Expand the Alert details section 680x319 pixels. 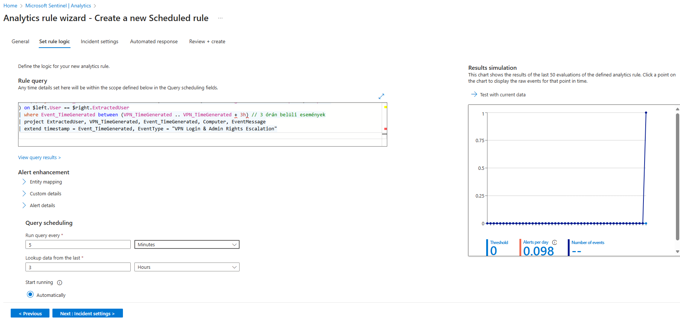[x=24, y=206]
